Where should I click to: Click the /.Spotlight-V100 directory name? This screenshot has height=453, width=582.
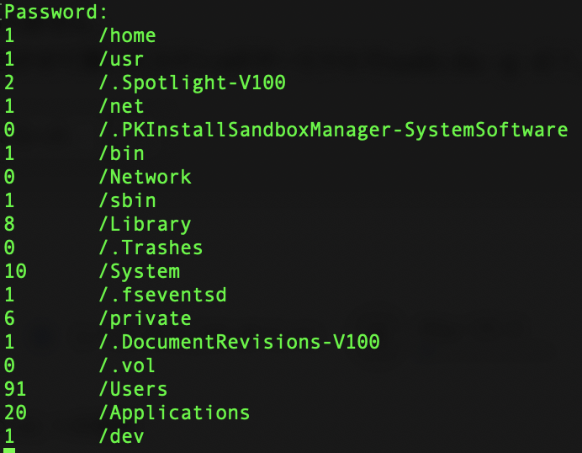coord(192,83)
